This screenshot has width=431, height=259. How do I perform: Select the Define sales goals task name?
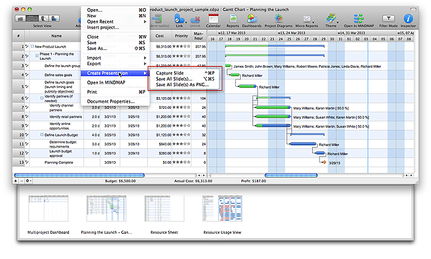(58, 74)
